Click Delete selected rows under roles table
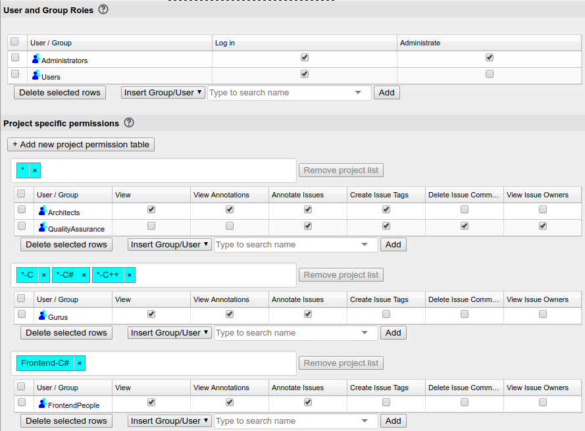Screen dimensions: 585x431 click(x=60, y=93)
